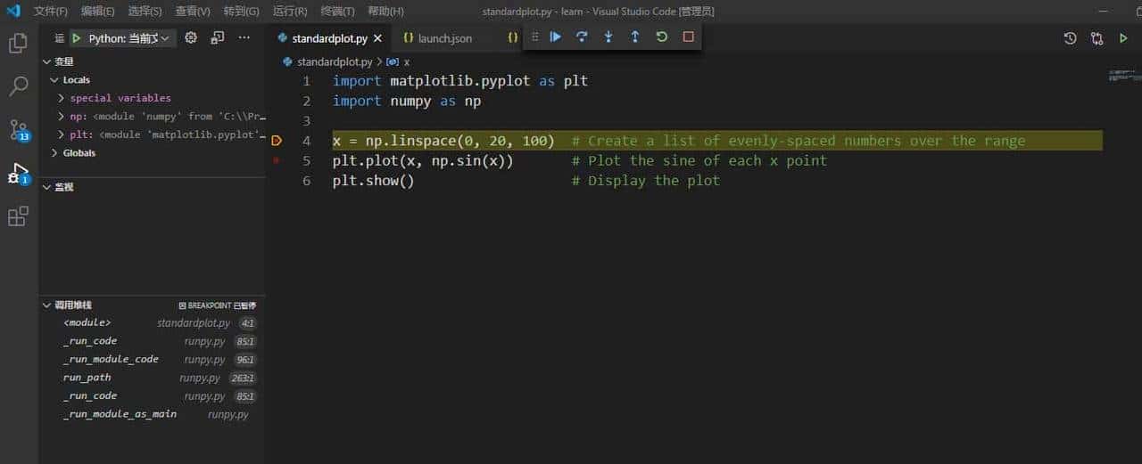Screen dimensions: 1142x464
Task: Click line number 3 in the gutter
Action: [x=306, y=121]
